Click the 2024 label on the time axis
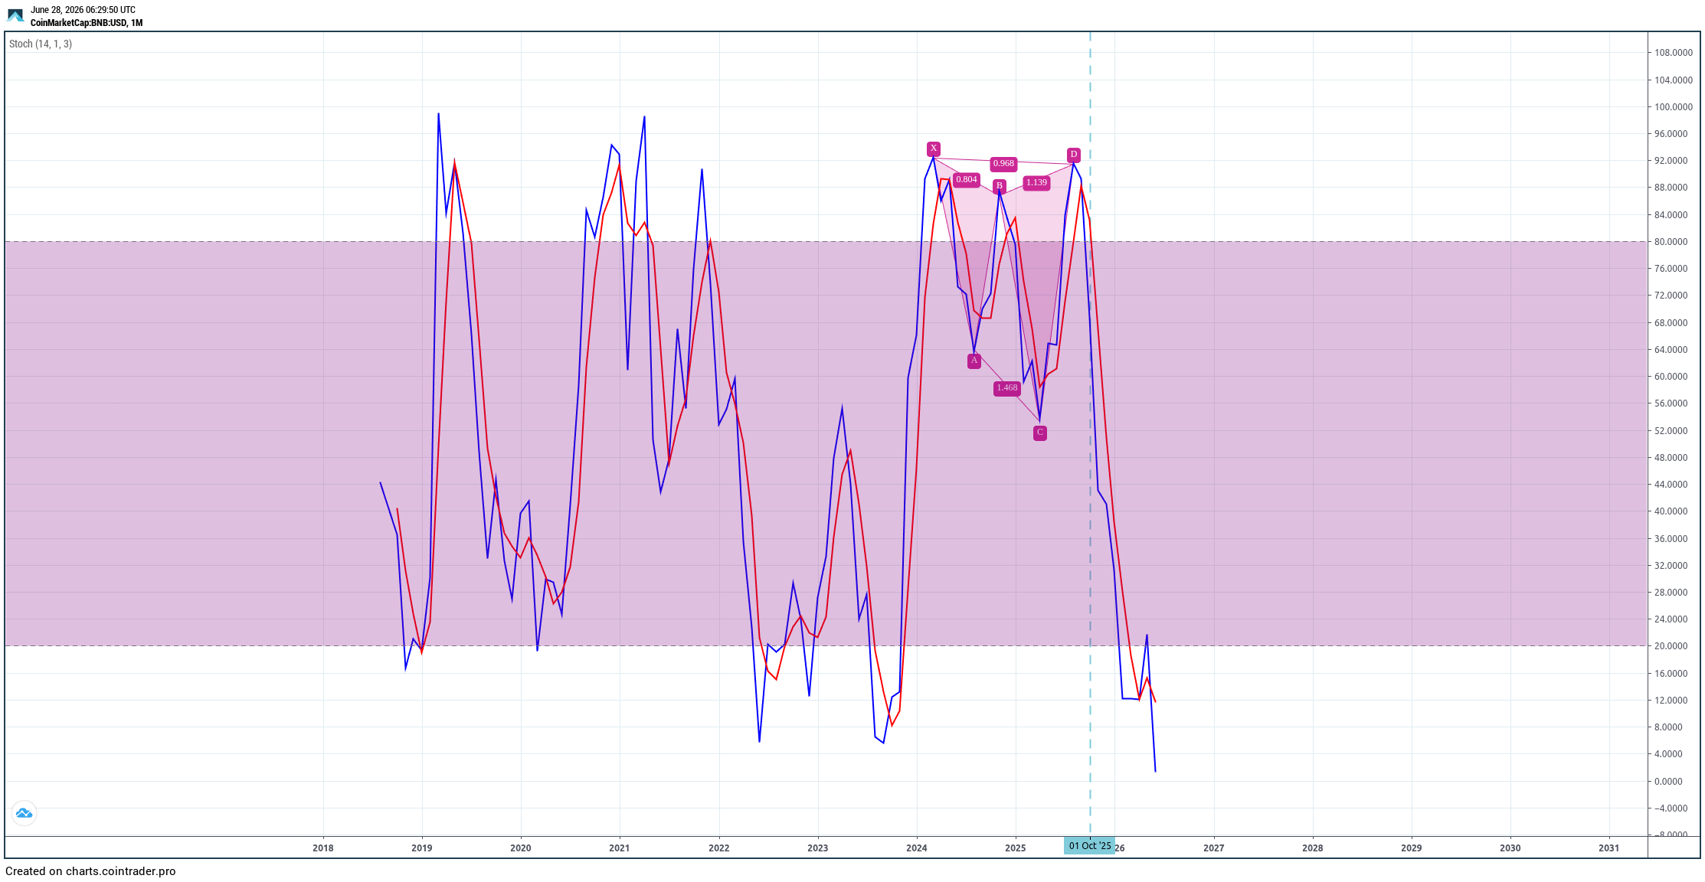The height and width of the screenshot is (882, 1705). pos(917,848)
